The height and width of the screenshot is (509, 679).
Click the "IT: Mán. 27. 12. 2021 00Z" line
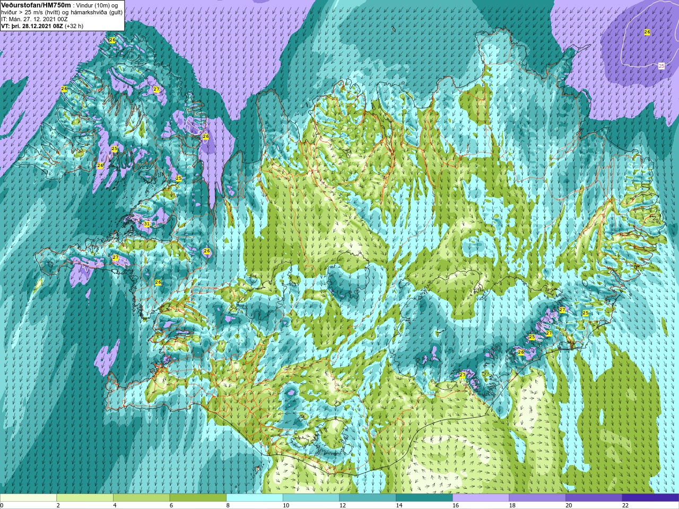[x=34, y=19]
